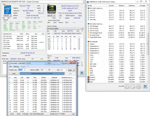The height and width of the screenshot is (116, 150).
Task: Click the blue X button in Sensor Status
Action: tap(145, 86)
